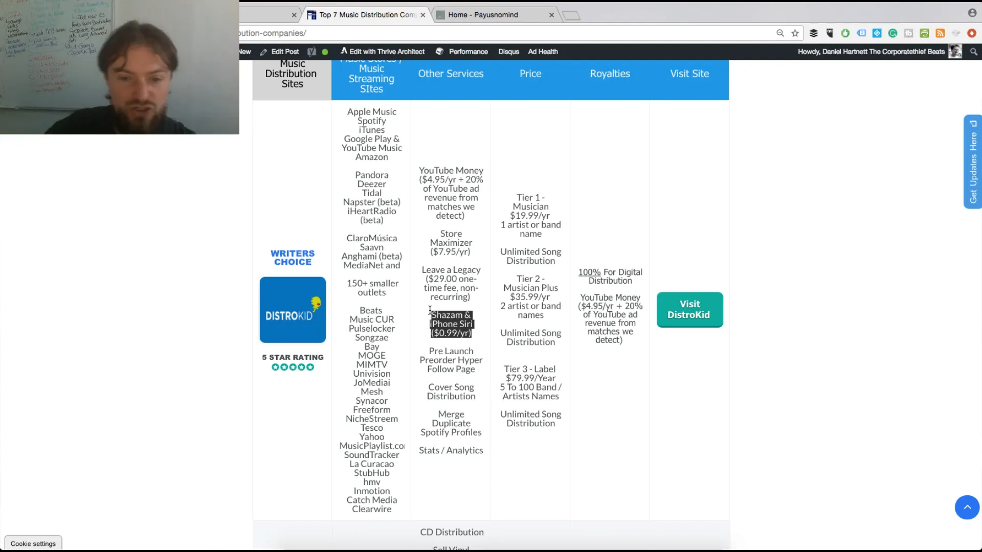Screen dimensions: 982x552
Task: Click the Other Services column header
Action: 451,74
